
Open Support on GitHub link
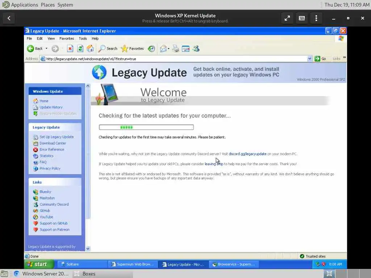(x=54, y=223)
